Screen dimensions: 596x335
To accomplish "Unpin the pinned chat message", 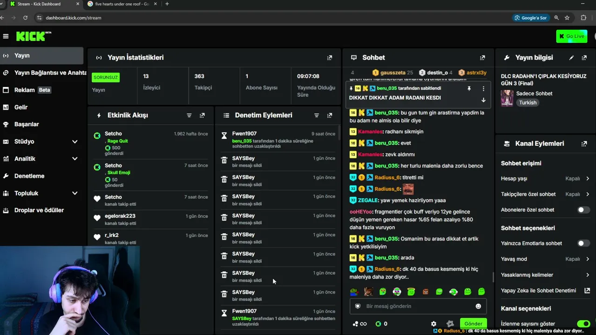I will (x=469, y=88).
